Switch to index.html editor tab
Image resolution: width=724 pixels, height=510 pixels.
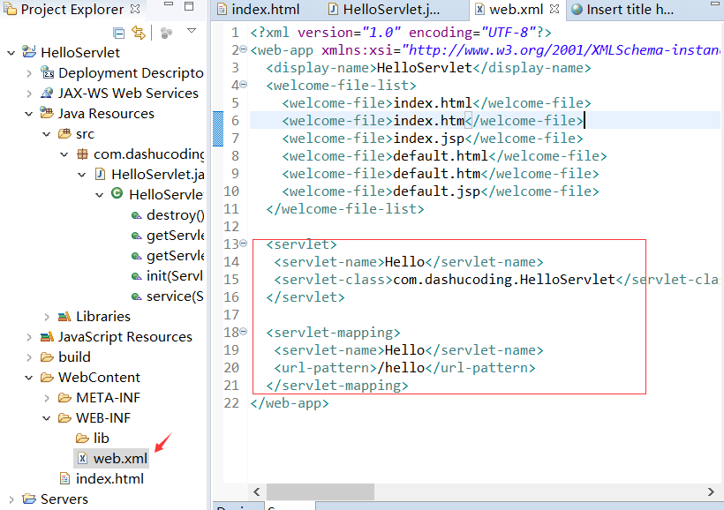pyautogui.click(x=259, y=9)
